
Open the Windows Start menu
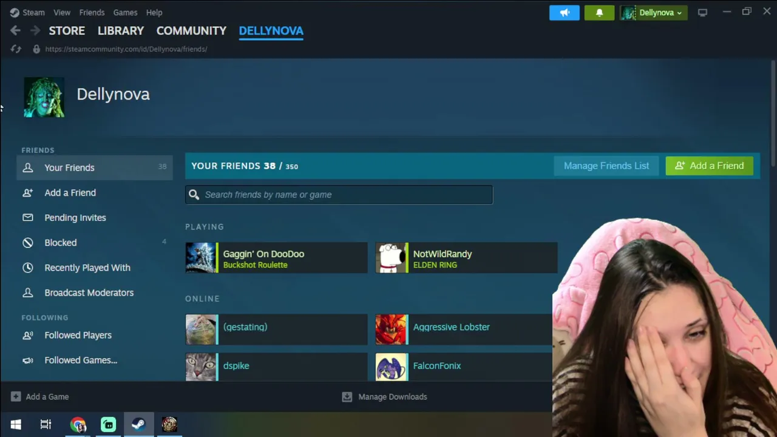16,424
